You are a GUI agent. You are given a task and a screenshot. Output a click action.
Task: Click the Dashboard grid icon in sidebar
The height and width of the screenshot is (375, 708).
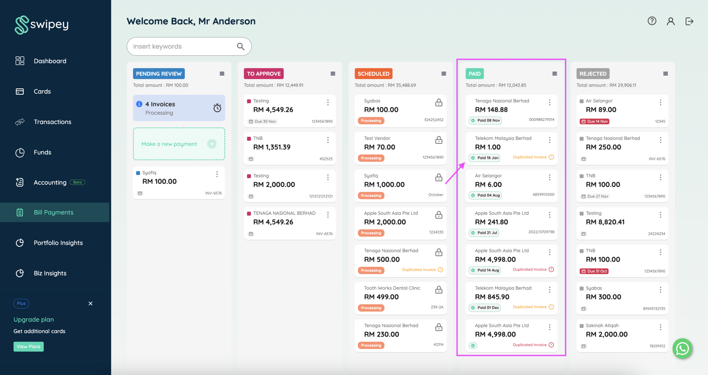pyautogui.click(x=20, y=61)
